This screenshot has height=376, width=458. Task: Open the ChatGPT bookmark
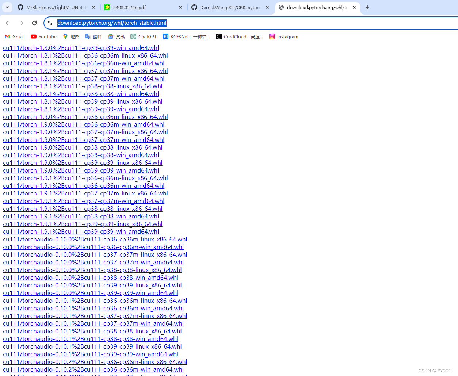pos(143,36)
